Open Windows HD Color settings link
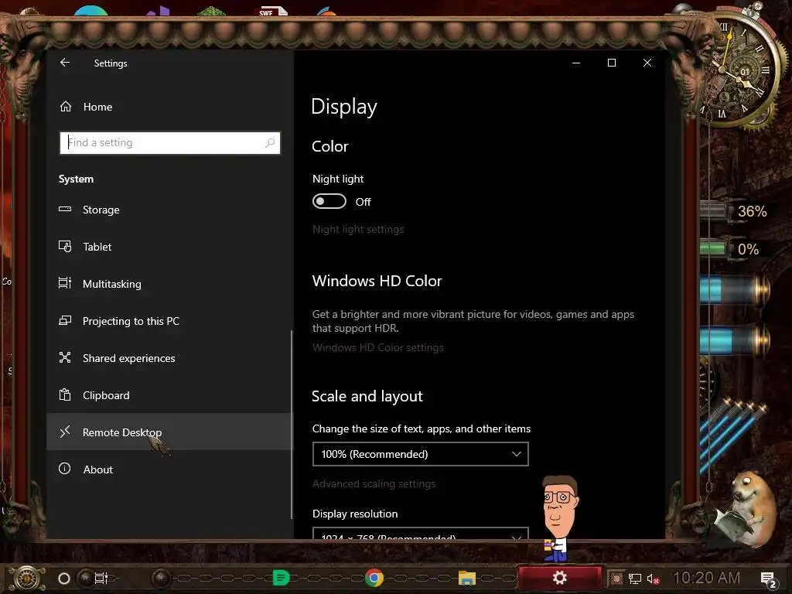Image resolution: width=792 pixels, height=594 pixels. [x=377, y=347]
